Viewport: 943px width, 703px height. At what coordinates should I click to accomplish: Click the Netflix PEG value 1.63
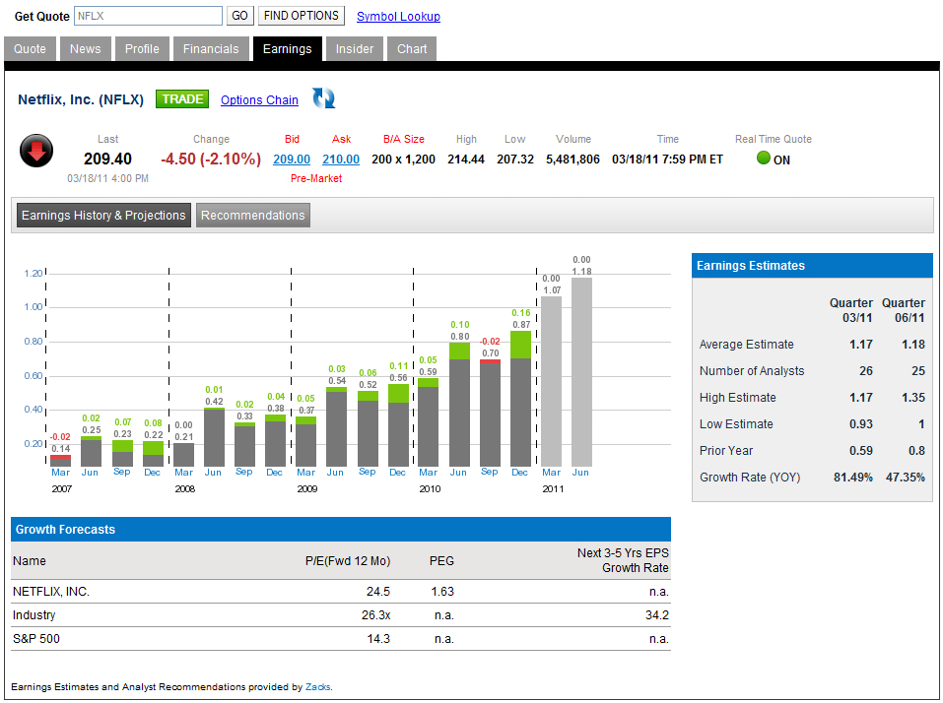(442, 591)
